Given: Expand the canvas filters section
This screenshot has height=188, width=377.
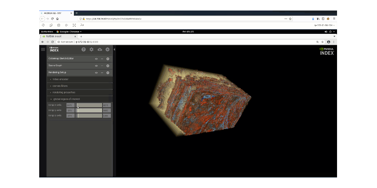Looking at the screenshot, I should click(60, 86).
